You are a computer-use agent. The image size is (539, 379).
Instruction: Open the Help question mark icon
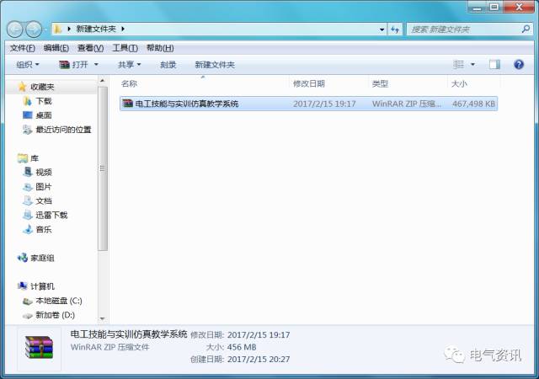pos(519,64)
